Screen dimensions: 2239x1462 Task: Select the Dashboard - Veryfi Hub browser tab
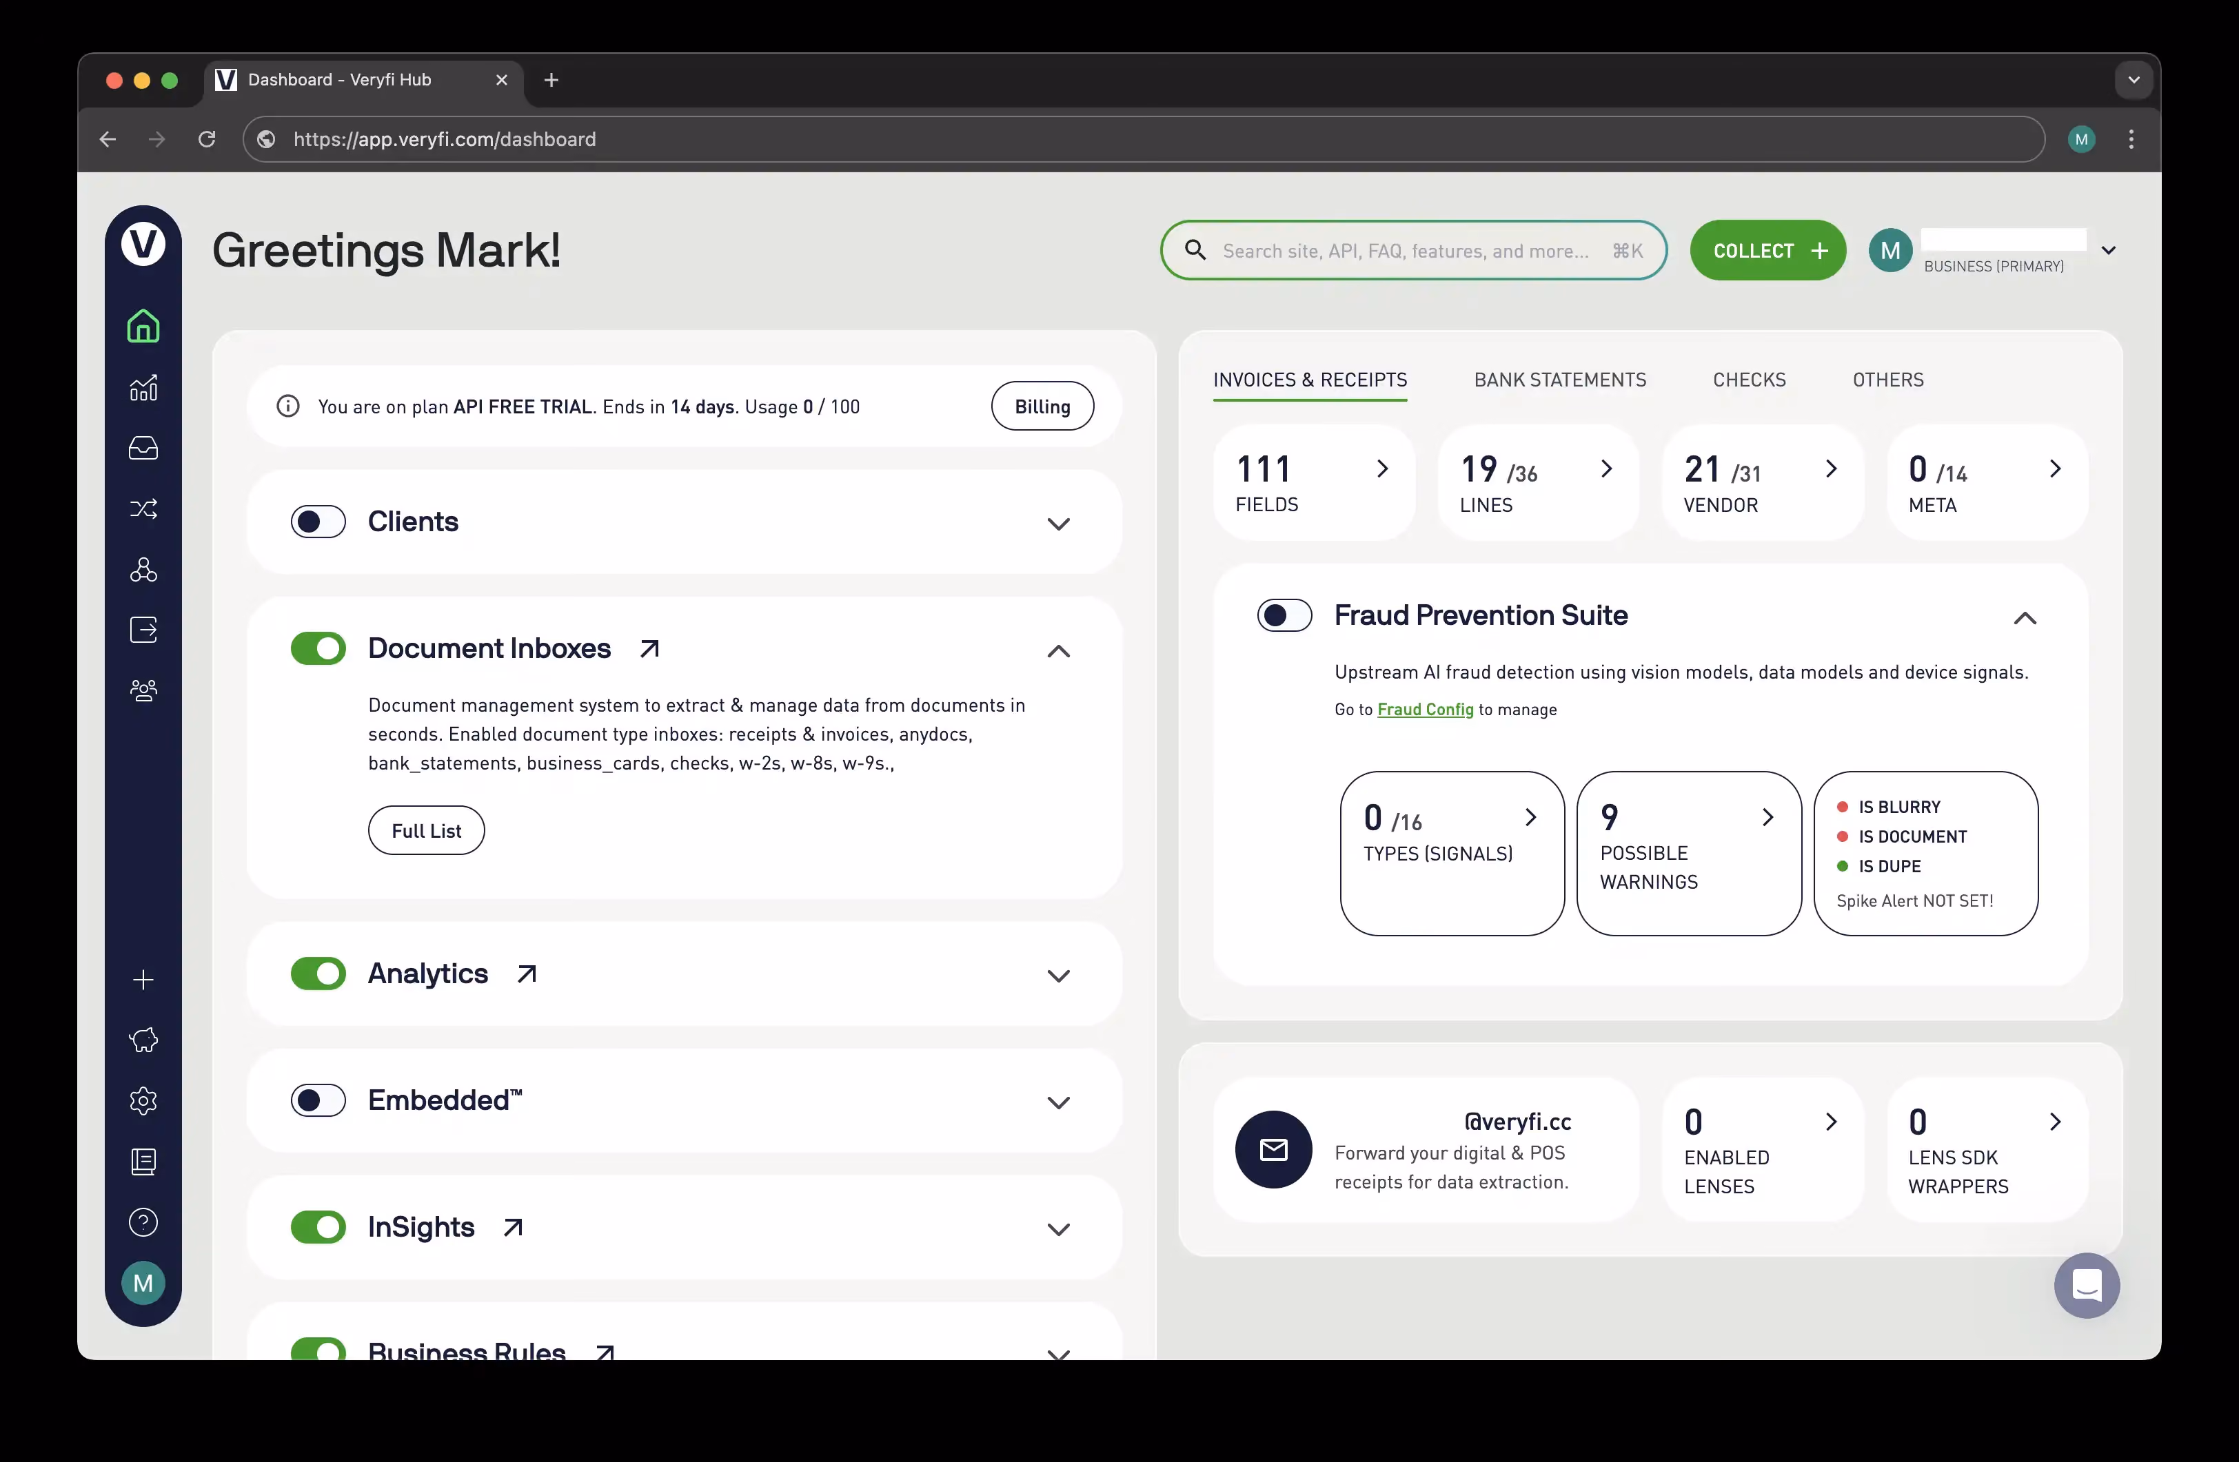tap(364, 80)
